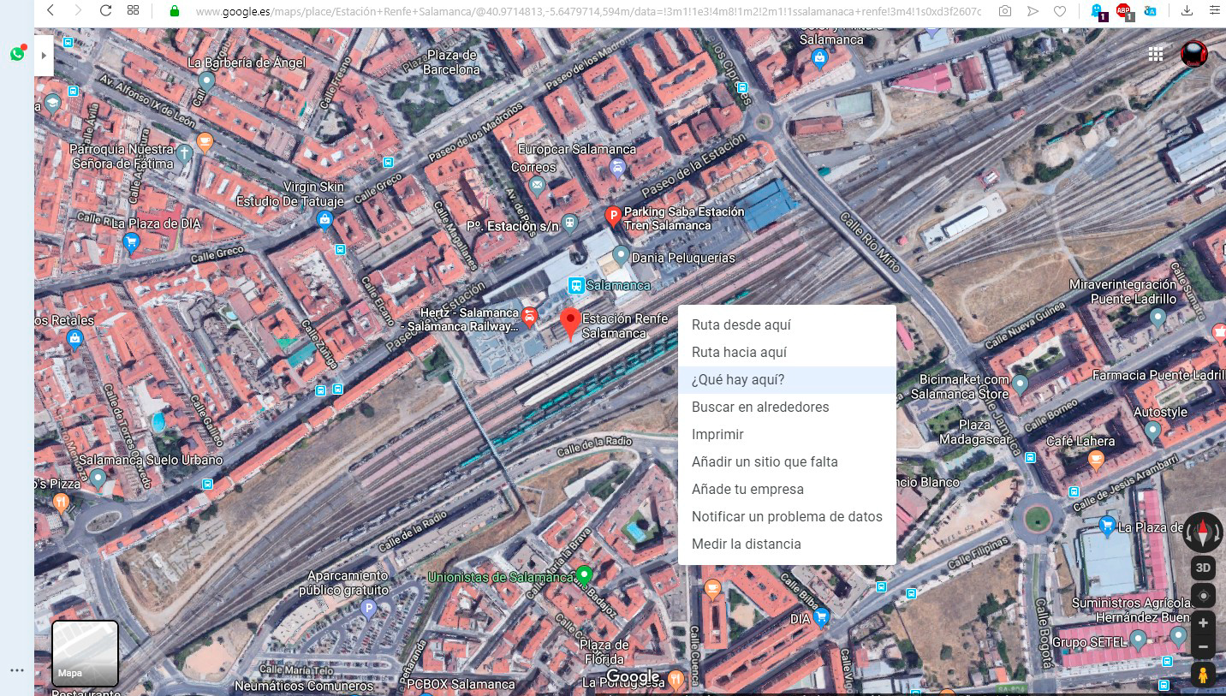
Task: Select the Virgin Skin Estudio shopping marker
Action: (324, 220)
